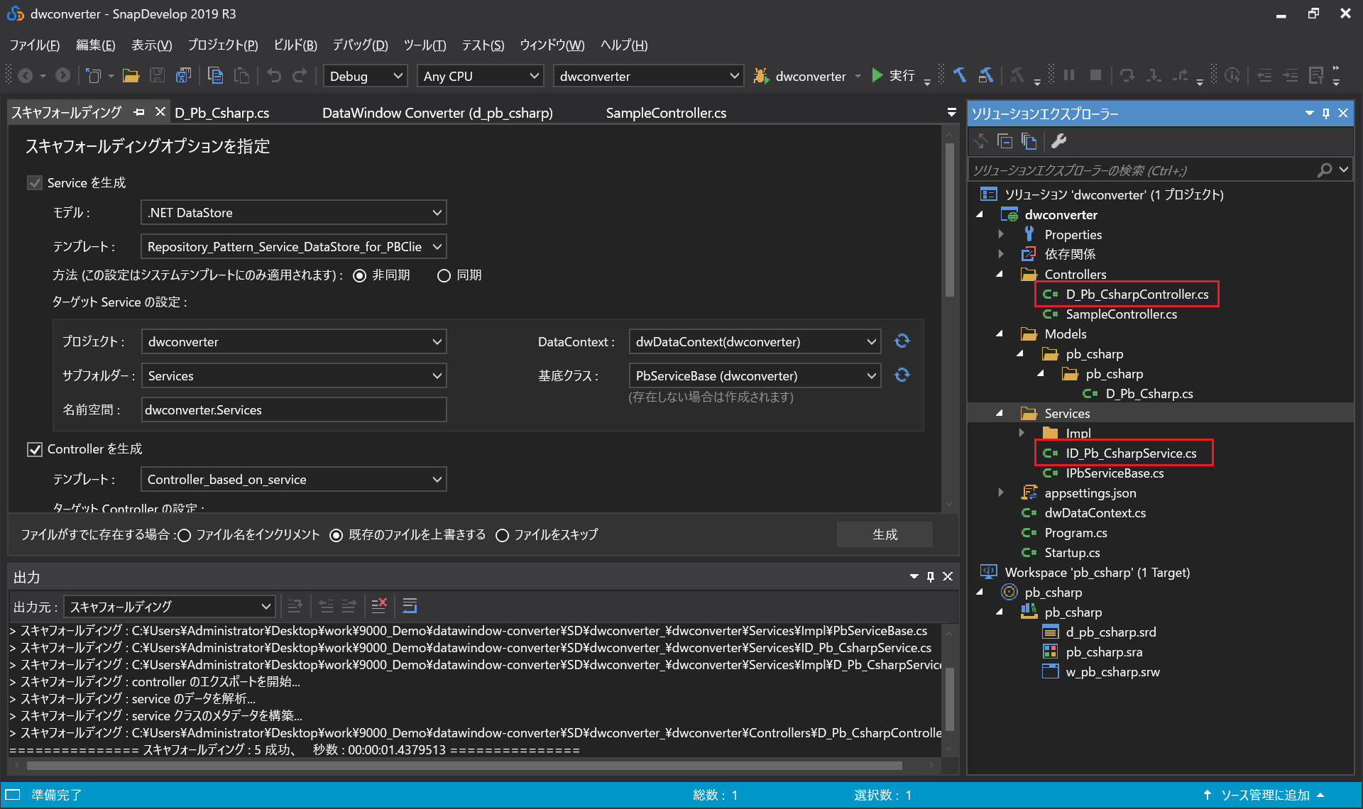Open the Debug configuration dropdown
1363x809 pixels.
(x=365, y=76)
